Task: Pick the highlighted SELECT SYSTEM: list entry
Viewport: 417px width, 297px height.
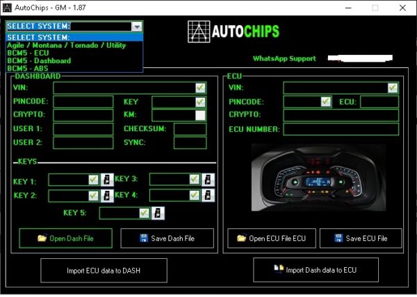Action: [74, 37]
